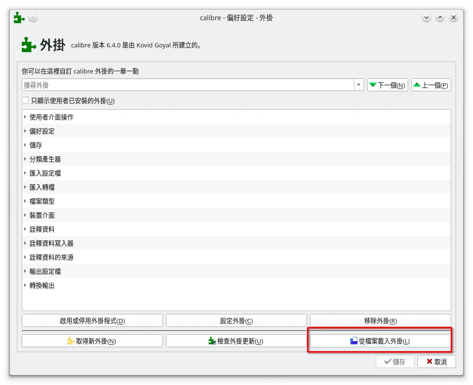
Task: Focus the 搜尋外掛 search field
Action: 188,85
